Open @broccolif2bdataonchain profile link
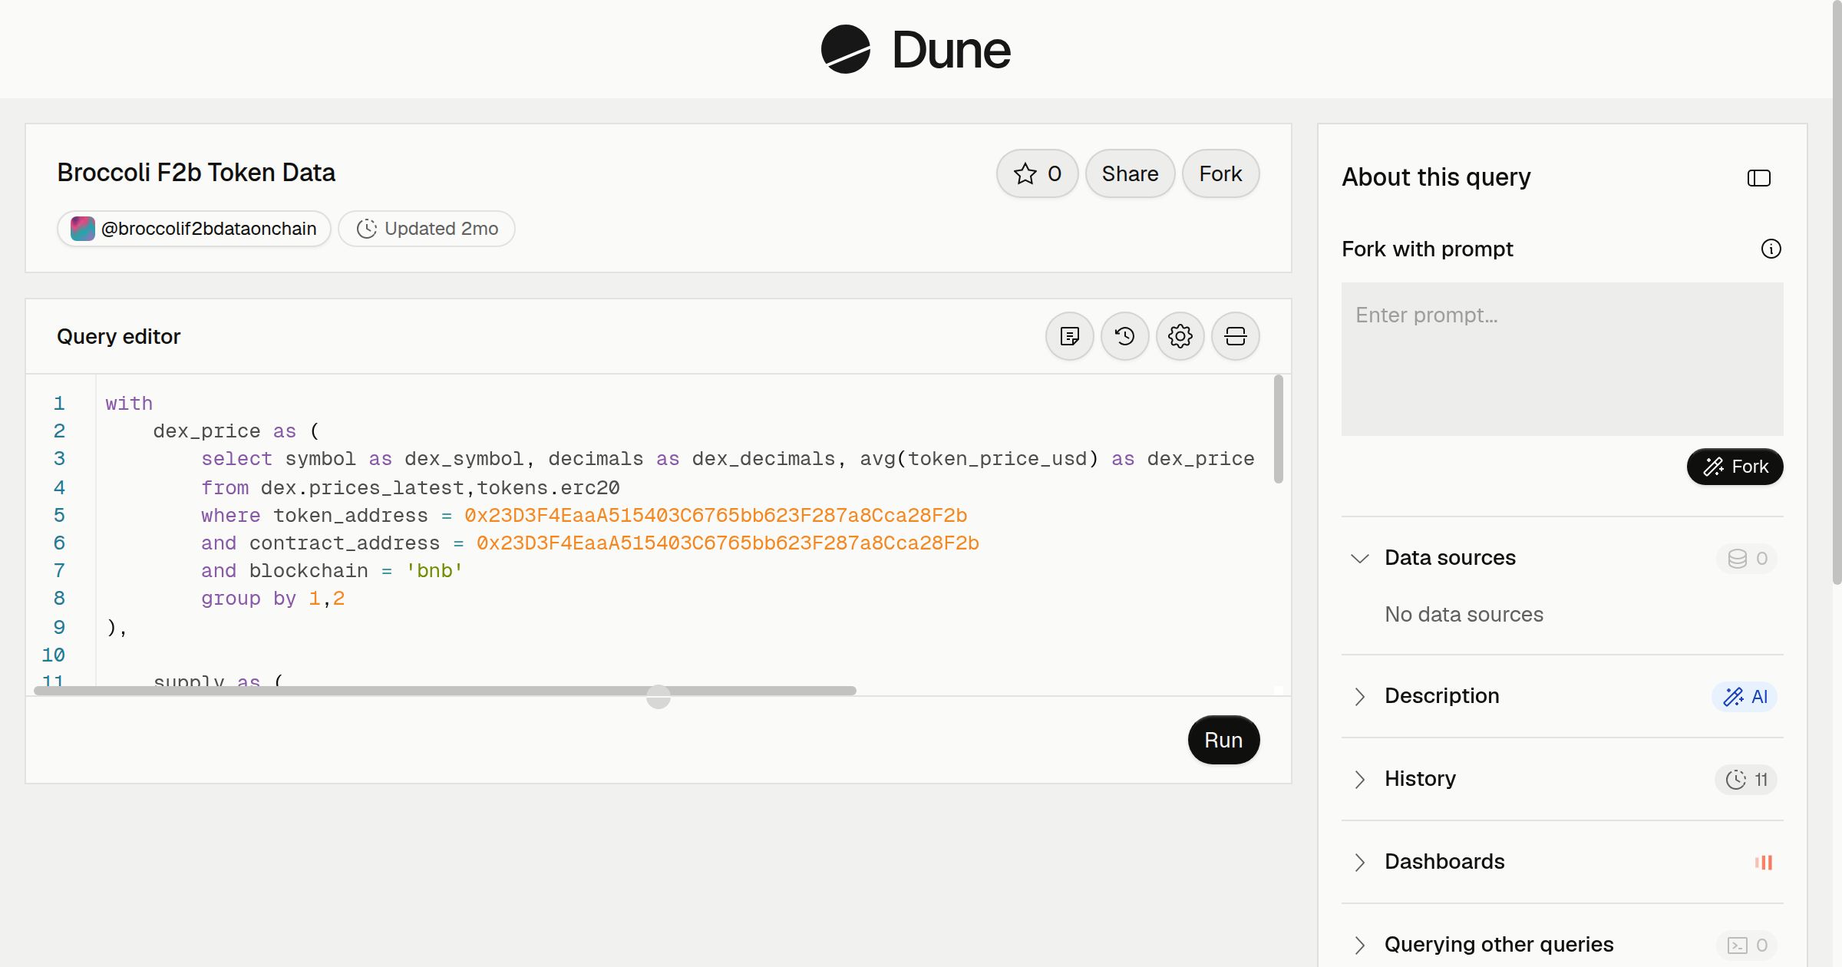Image resolution: width=1842 pixels, height=967 pixels. [x=194, y=229]
